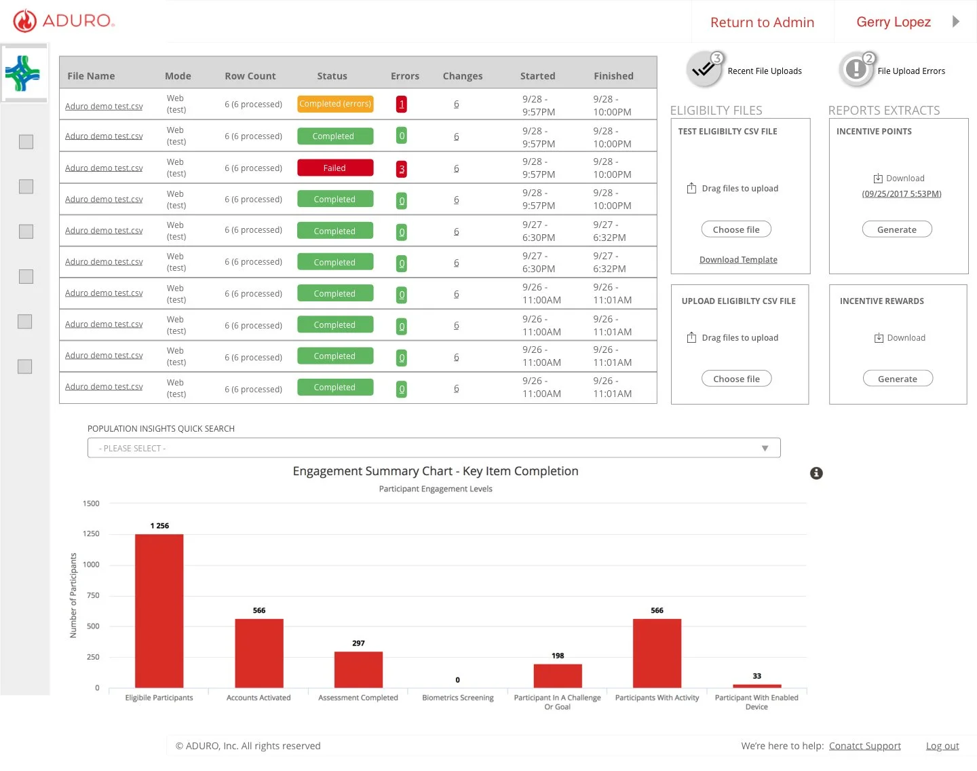
Task: Click Return to Admin
Action: click(x=762, y=22)
